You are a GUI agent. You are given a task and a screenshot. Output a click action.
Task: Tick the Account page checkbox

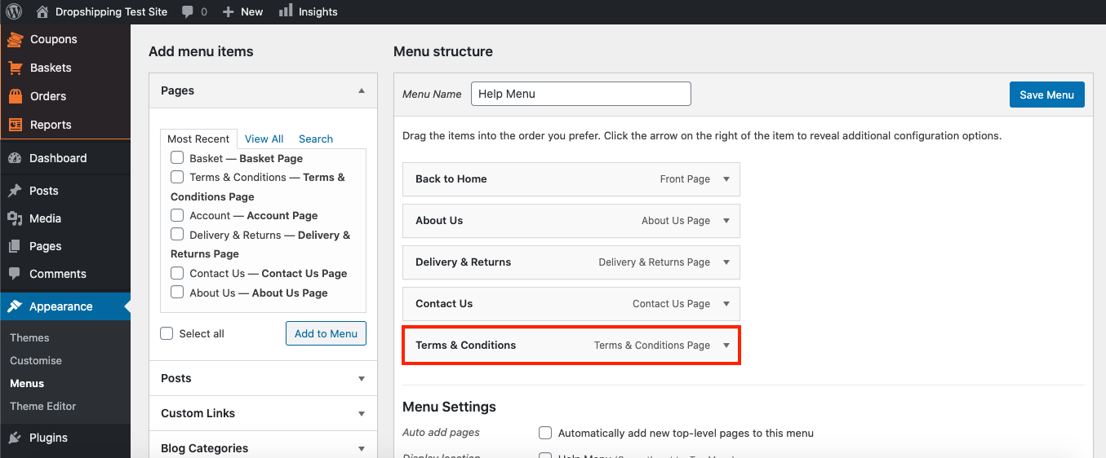pyautogui.click(x=177, y=215)
